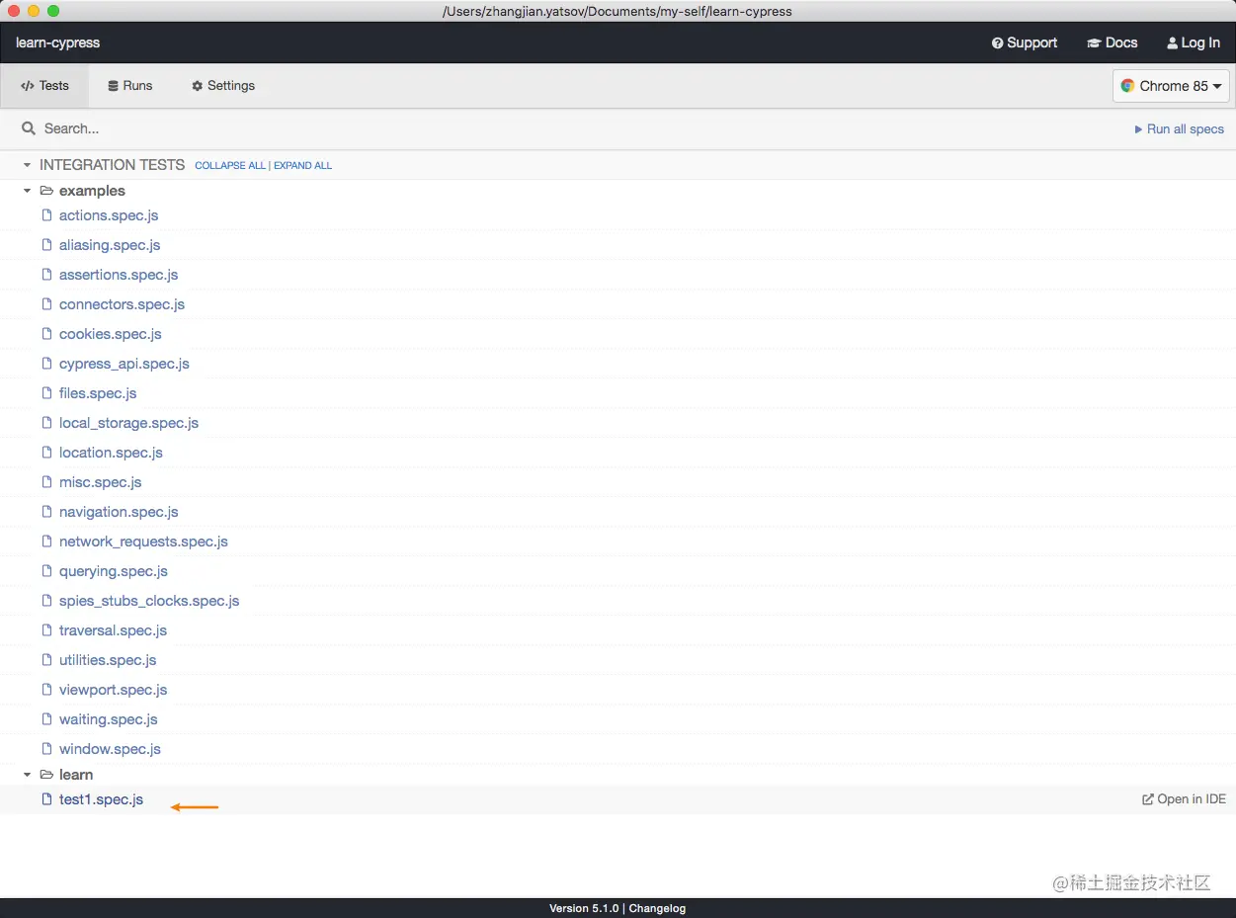
Task: Click file icon beside spies_stubs_clocks.spec.js
Action: (46, 601)
